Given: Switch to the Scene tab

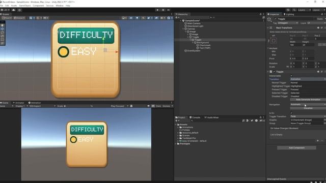Looking at the screenshot, I should (x=5, y=14).
